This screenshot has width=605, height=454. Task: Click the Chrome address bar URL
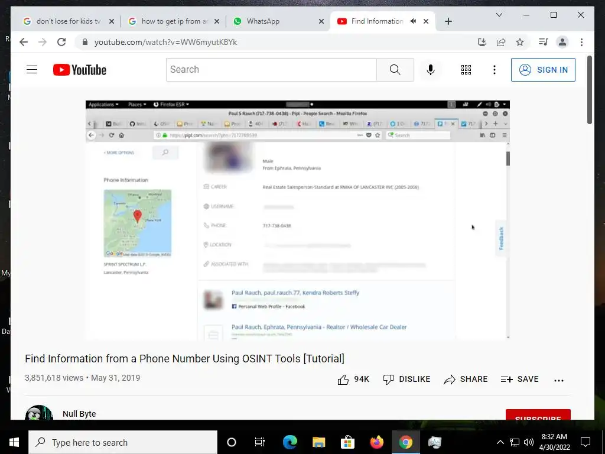165,42
